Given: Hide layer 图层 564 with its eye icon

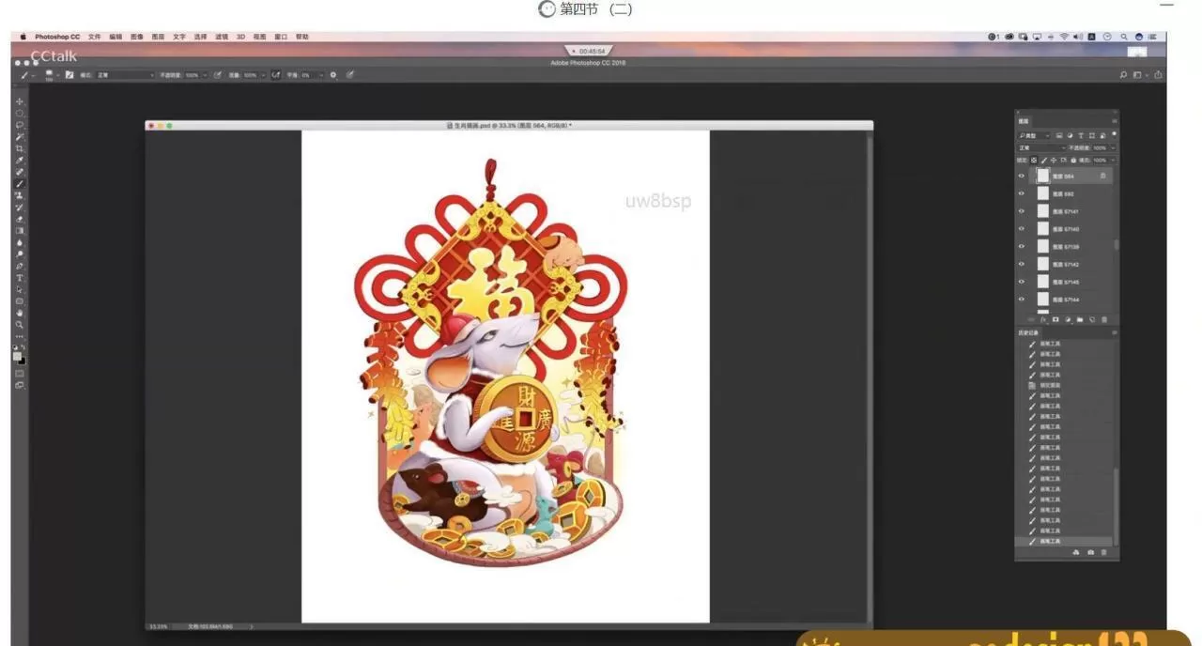Looking at the screenshot, I should coord(1022,176).
